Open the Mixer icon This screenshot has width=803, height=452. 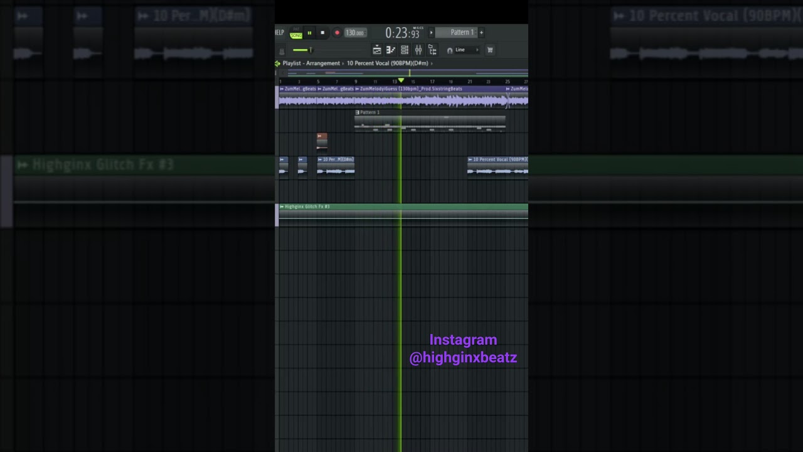(418, 50)
